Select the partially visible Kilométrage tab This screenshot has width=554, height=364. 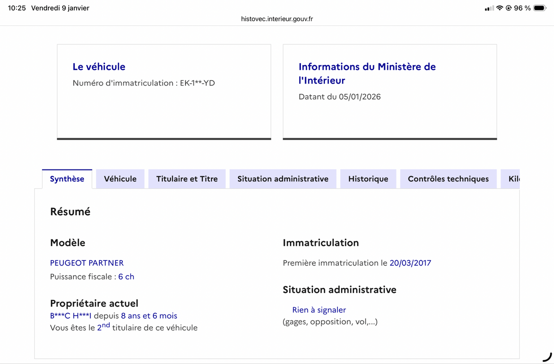[x=512, y=179]
